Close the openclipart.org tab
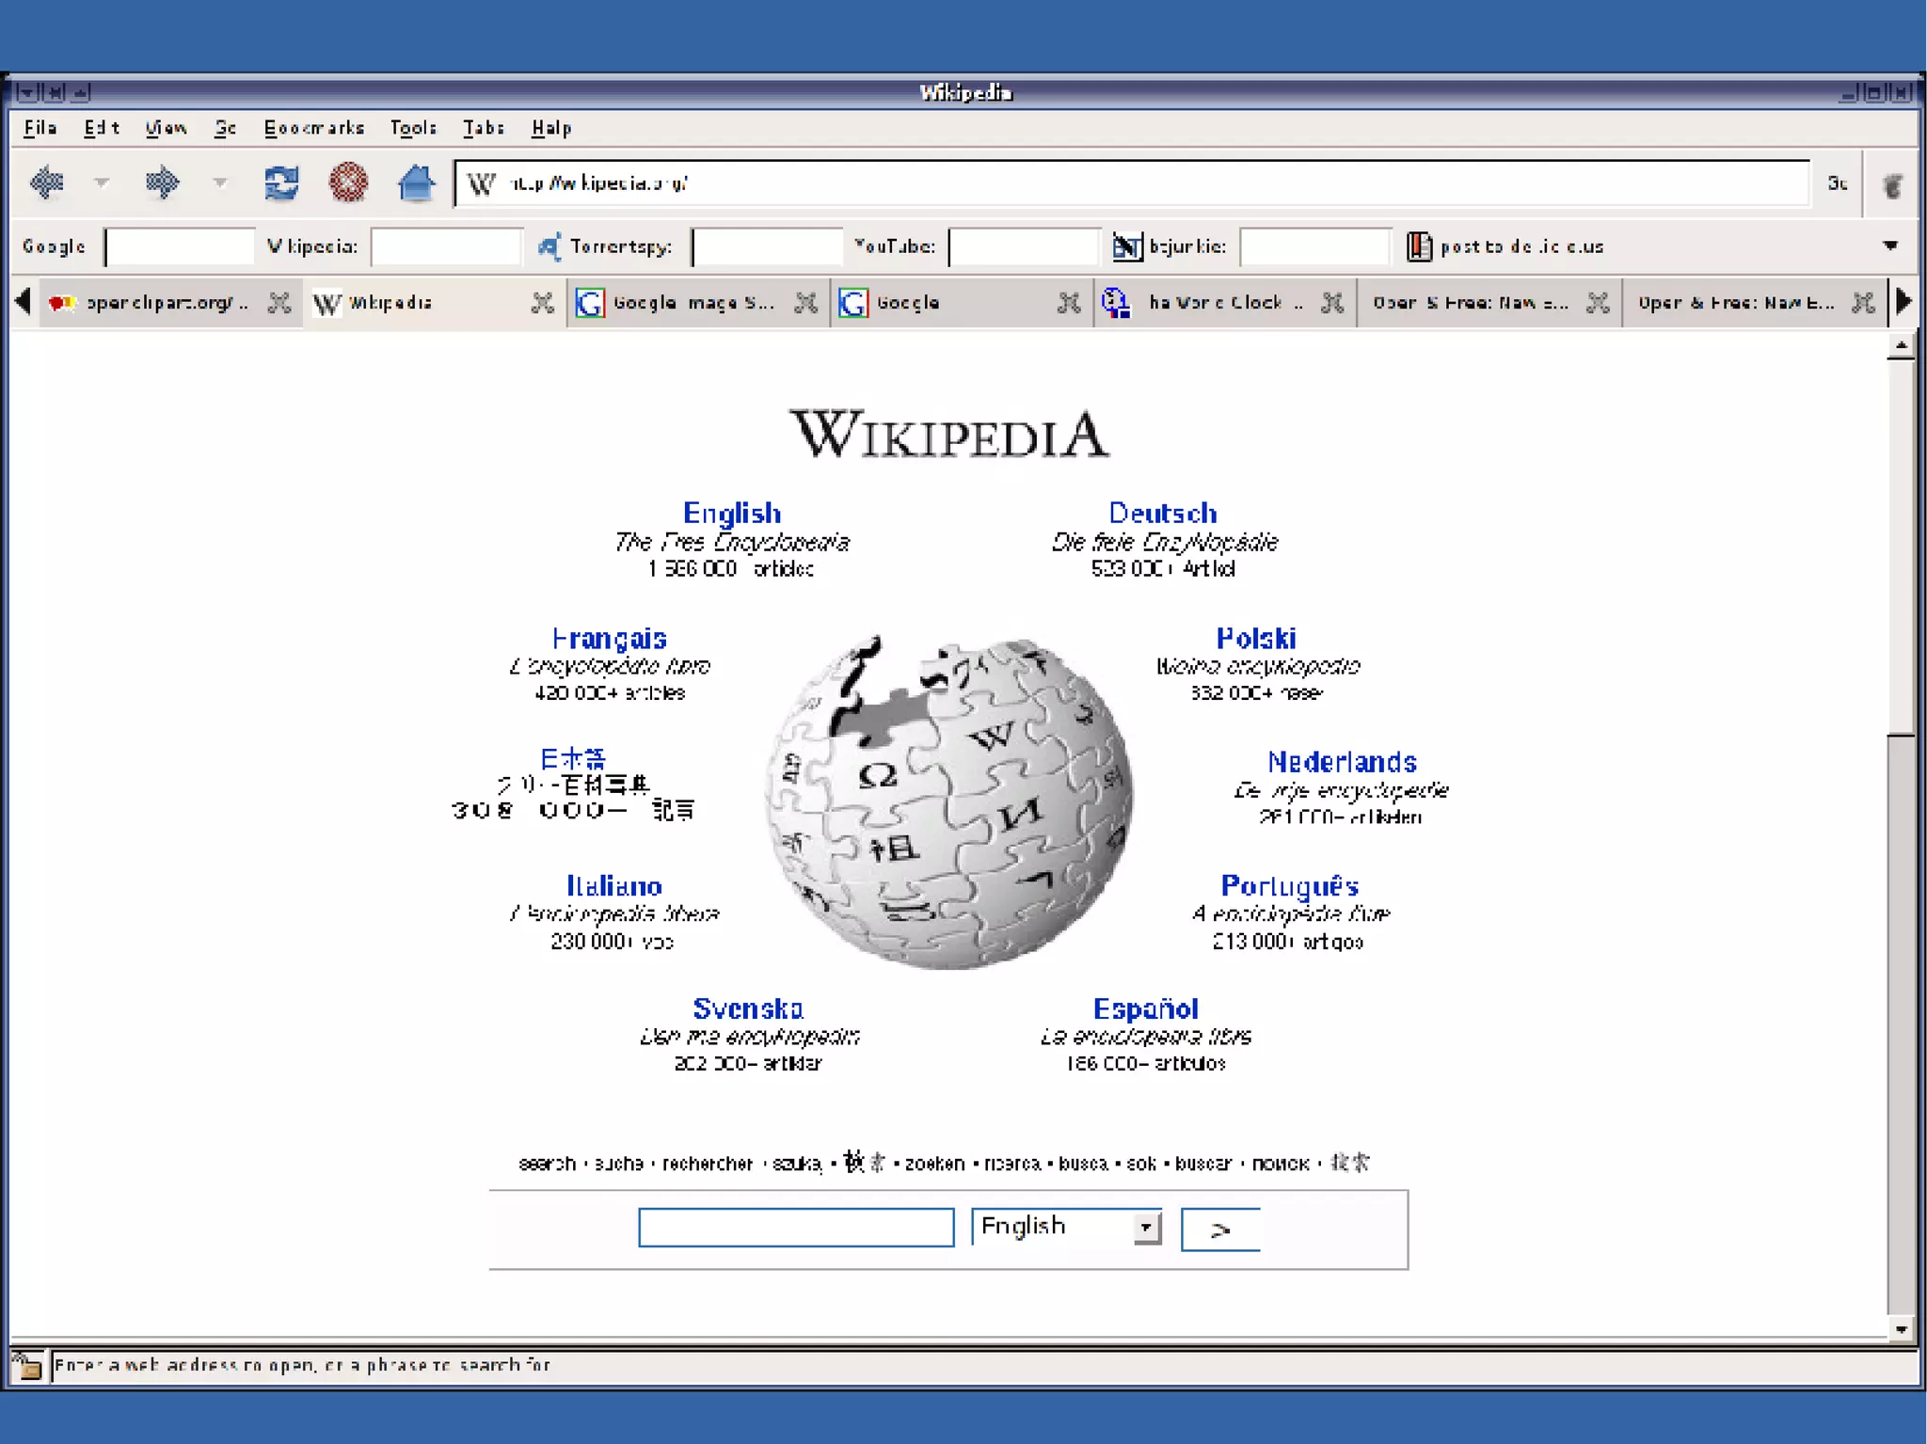This screenshot has width=1927, height=1444. pyautogui.click(x=279, y=303)
